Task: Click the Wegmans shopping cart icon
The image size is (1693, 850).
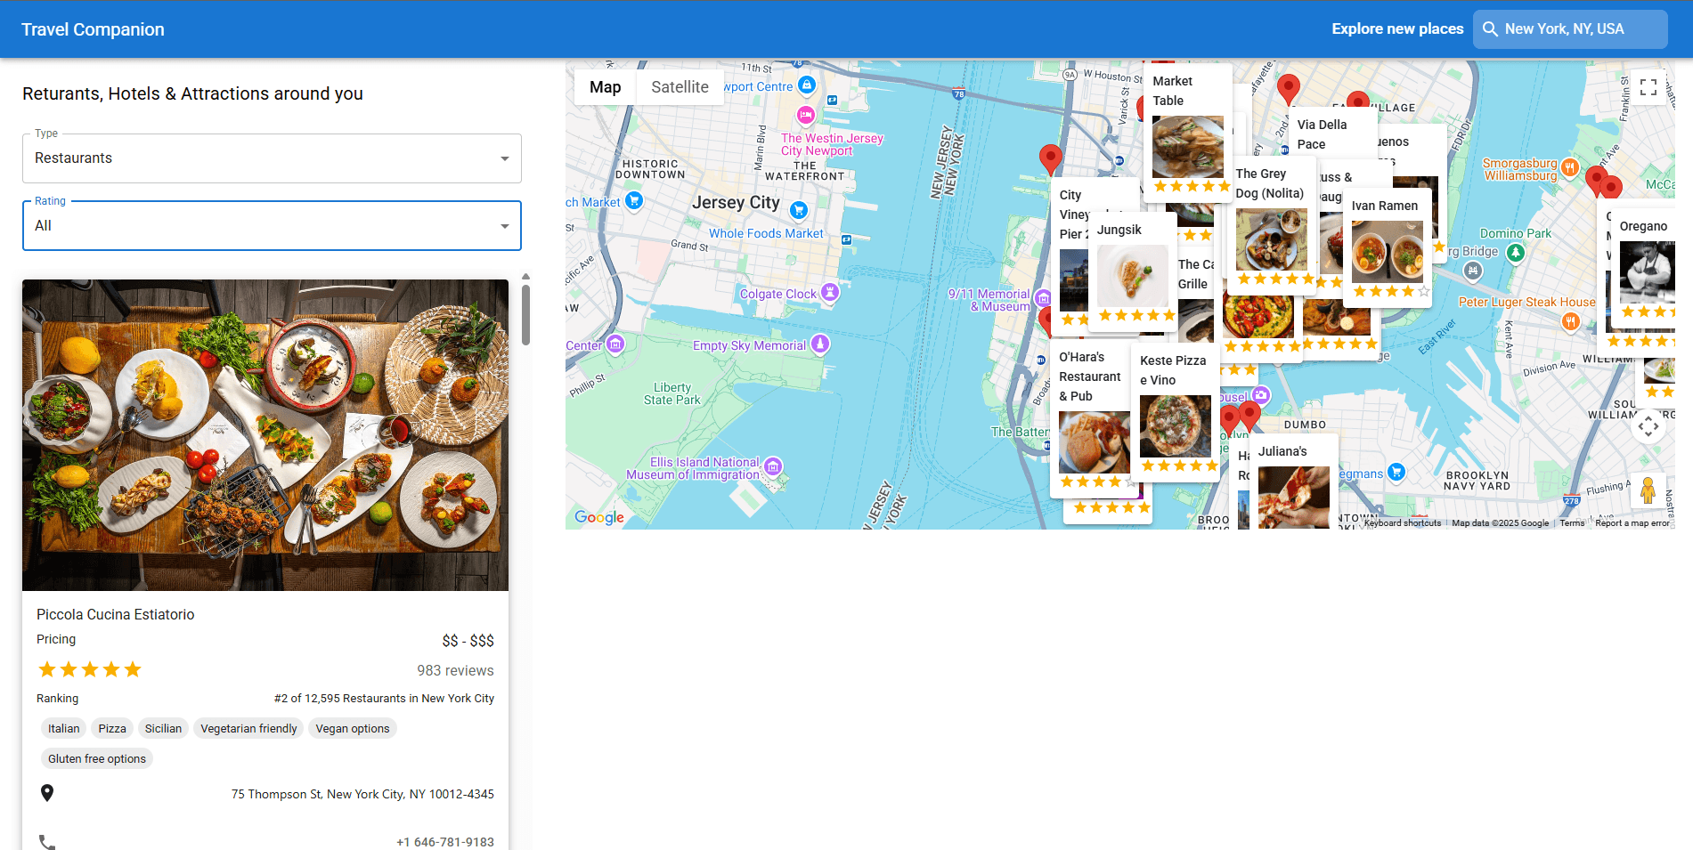Action: [1396, 473]
